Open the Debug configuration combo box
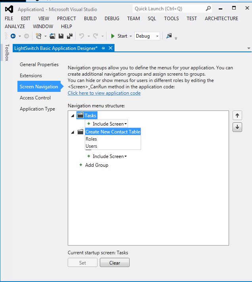This screenshot has height=282, width=252. (147, 36)
